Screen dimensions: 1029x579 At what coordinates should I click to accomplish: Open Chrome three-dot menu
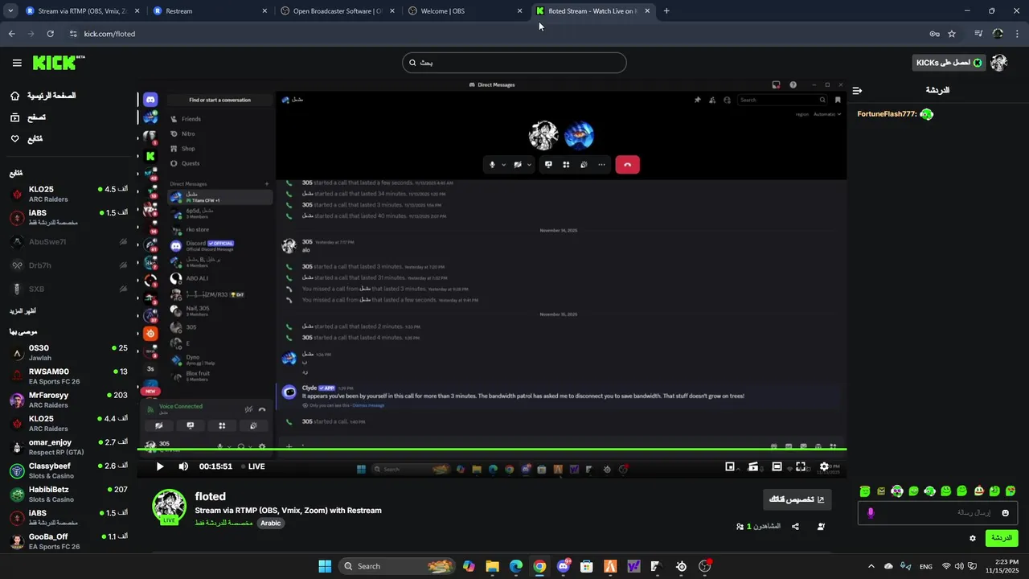(x=1017, y=34)
